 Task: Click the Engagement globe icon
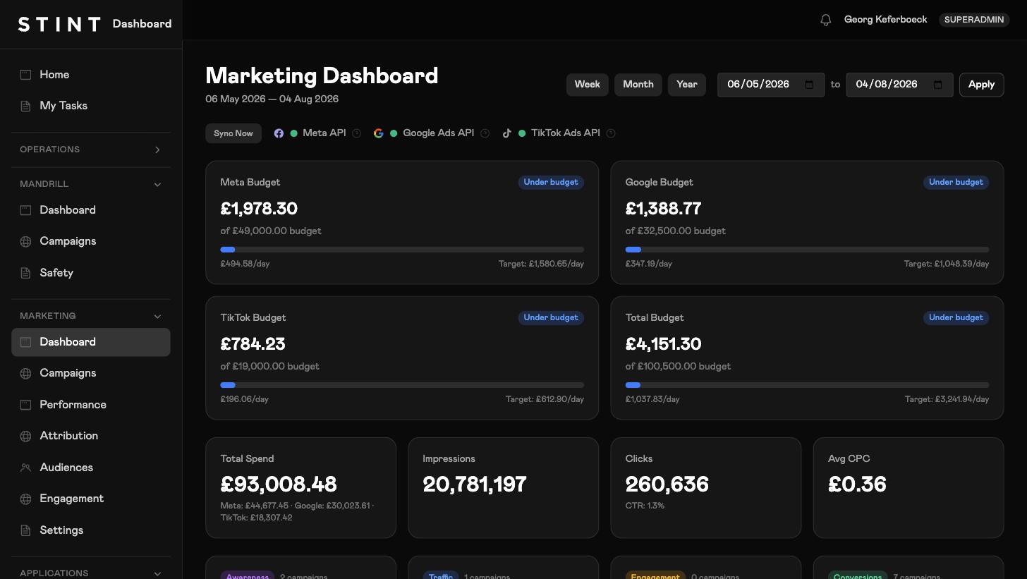[25, 499]
